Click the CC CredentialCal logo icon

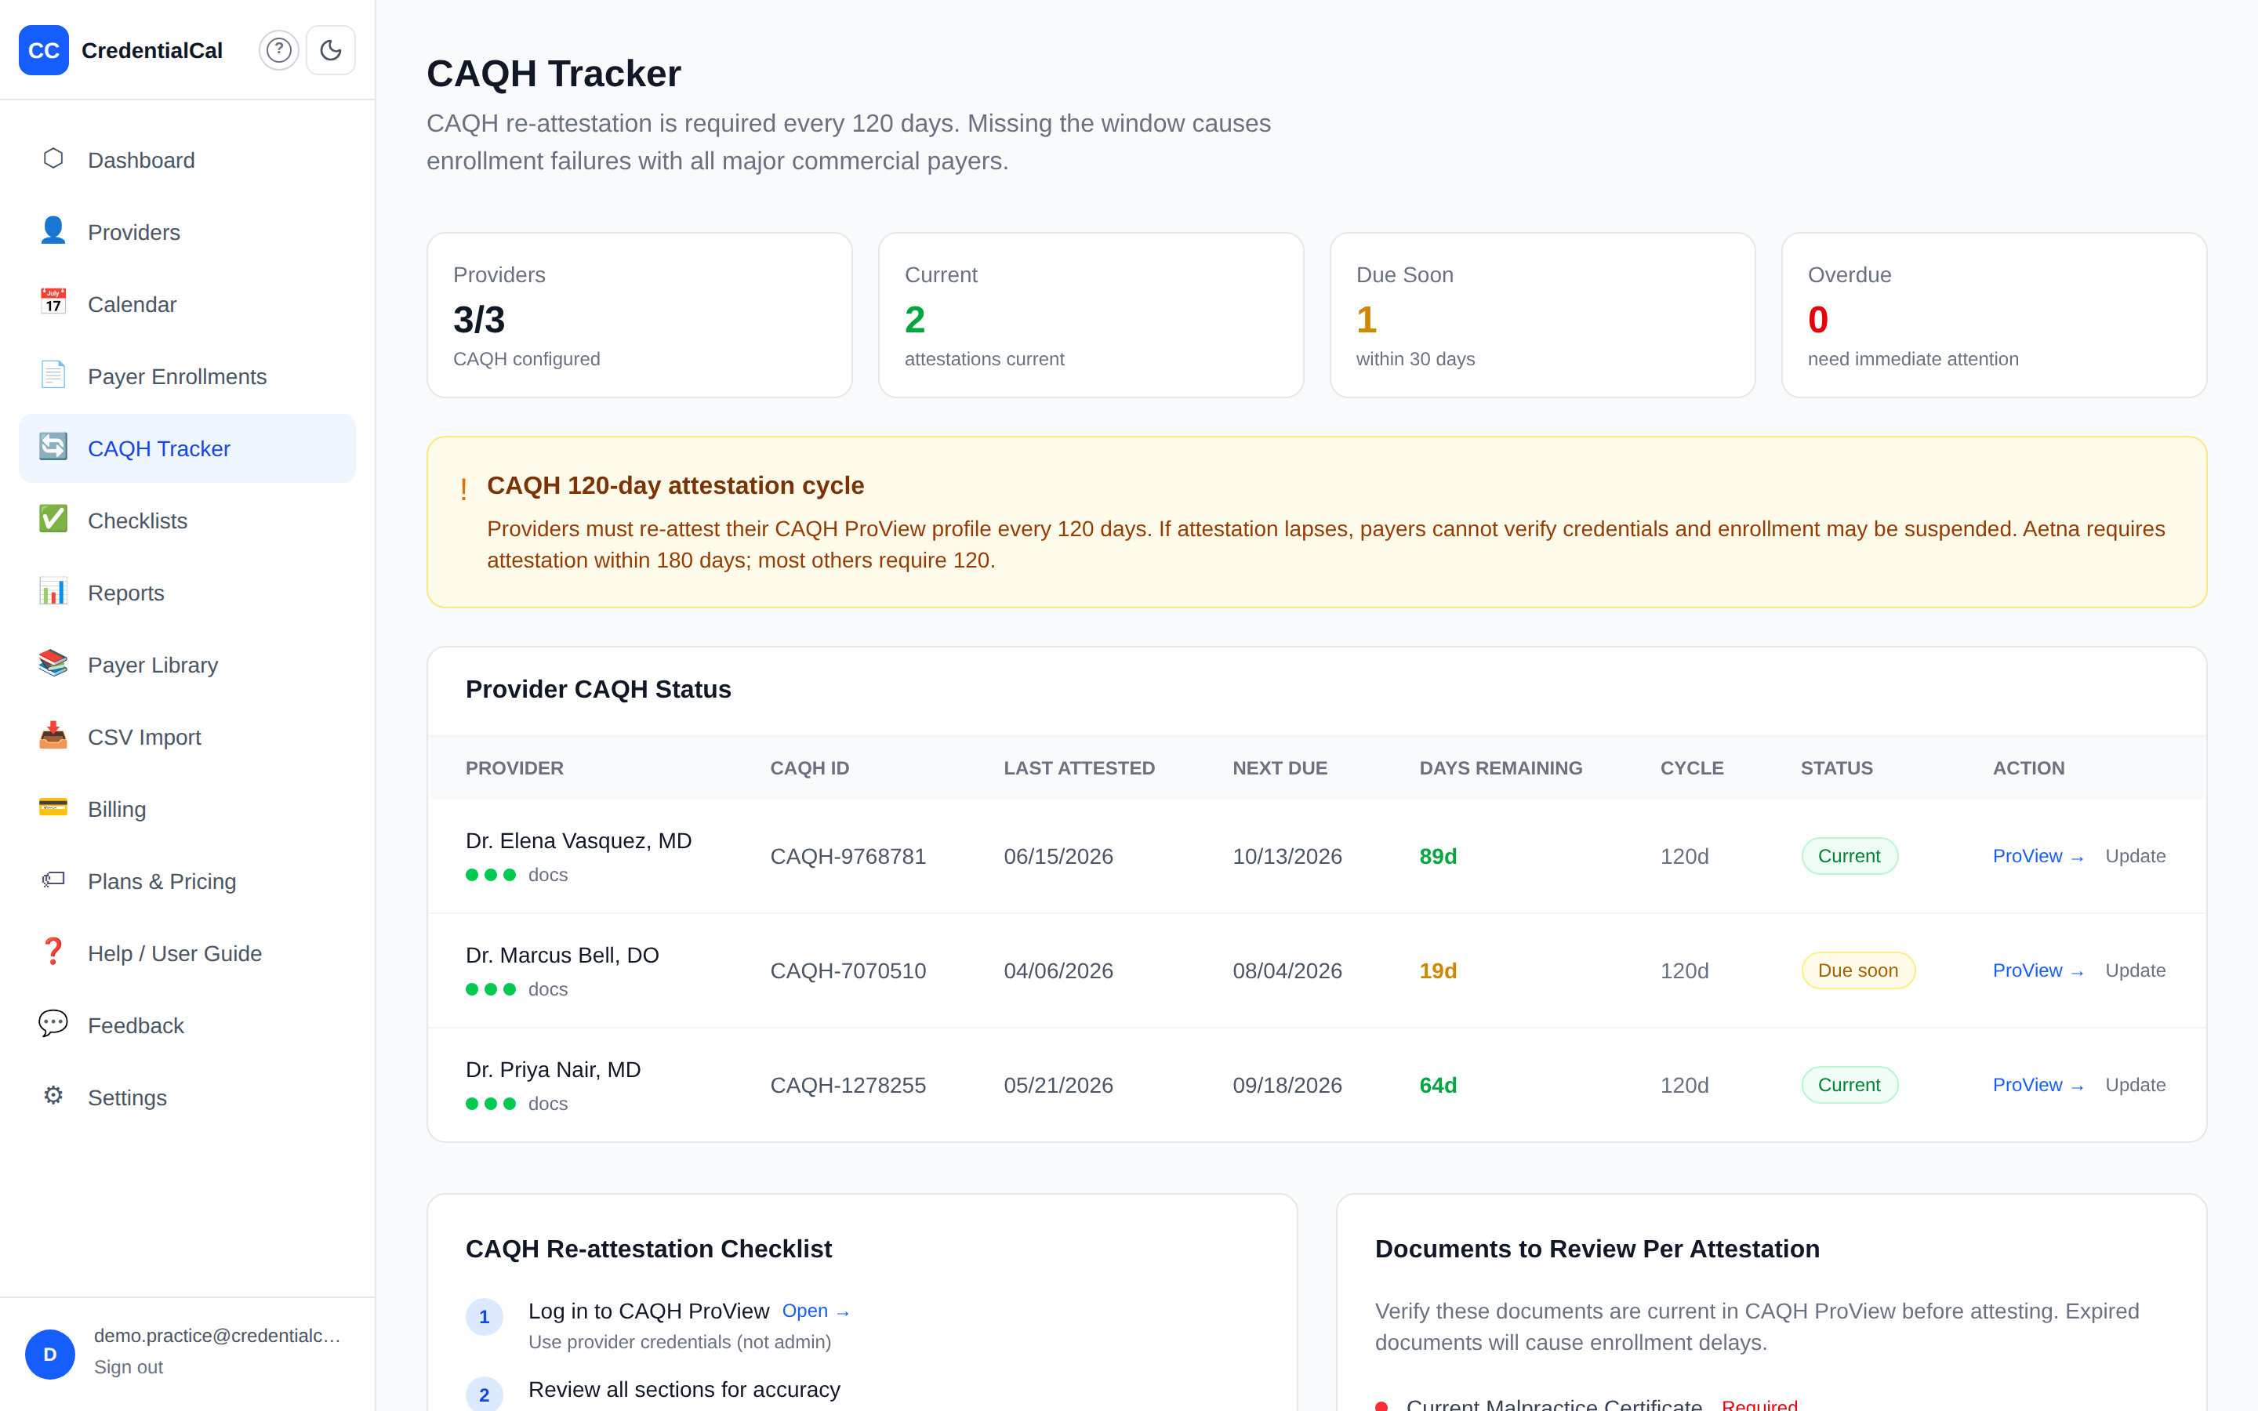pyautogui.click(x=44, y=50)
